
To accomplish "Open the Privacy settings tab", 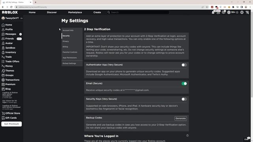I will click(72, 41).
